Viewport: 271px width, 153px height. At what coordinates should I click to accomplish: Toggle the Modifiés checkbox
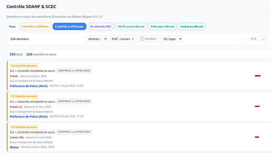coord(142,39)
